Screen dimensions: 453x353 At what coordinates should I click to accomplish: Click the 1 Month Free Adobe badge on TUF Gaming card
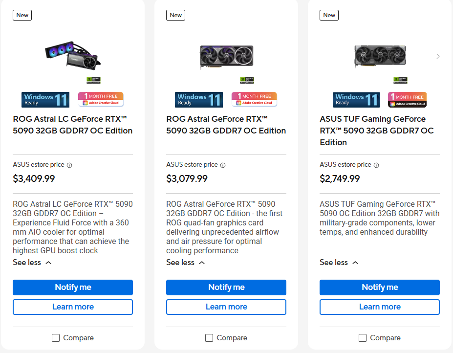[407, 99]
